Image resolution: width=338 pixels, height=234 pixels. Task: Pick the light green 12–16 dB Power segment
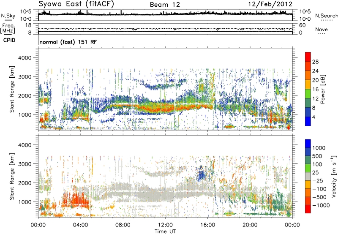[308, 94]
